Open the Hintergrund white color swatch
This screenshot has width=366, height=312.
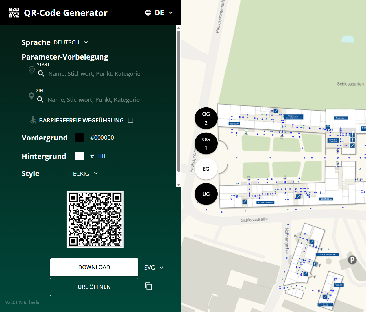(x=80, y=156)
